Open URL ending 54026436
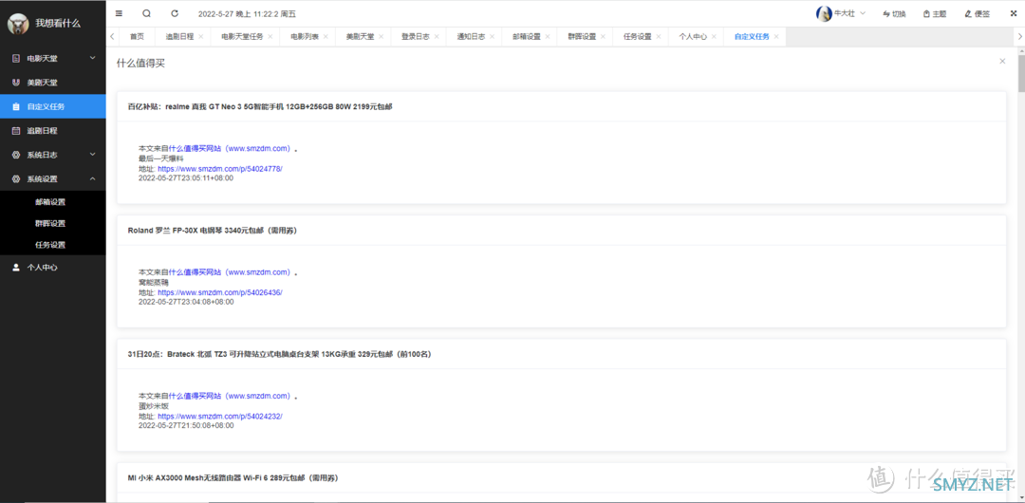 [220, 292]
